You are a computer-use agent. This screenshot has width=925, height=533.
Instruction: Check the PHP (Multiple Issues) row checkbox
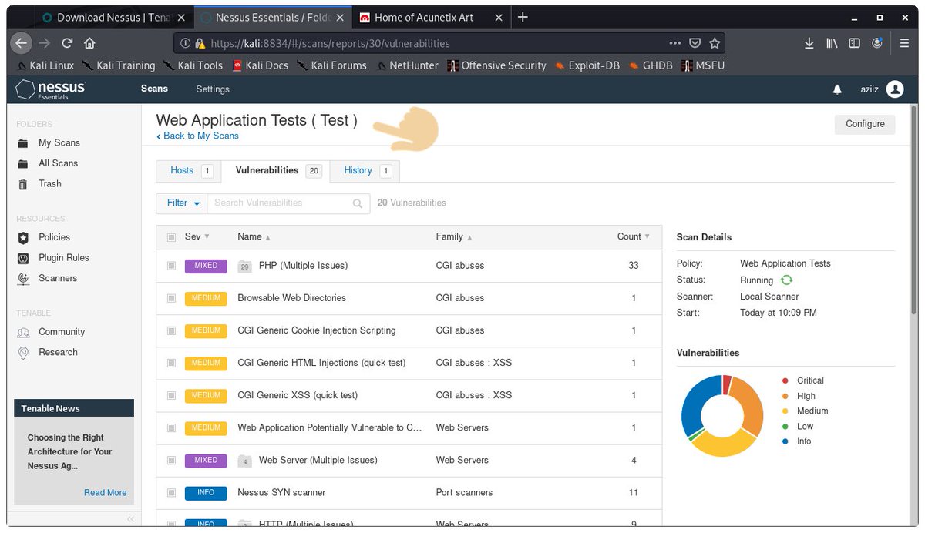pyautogui.click(x=171, y=266)
